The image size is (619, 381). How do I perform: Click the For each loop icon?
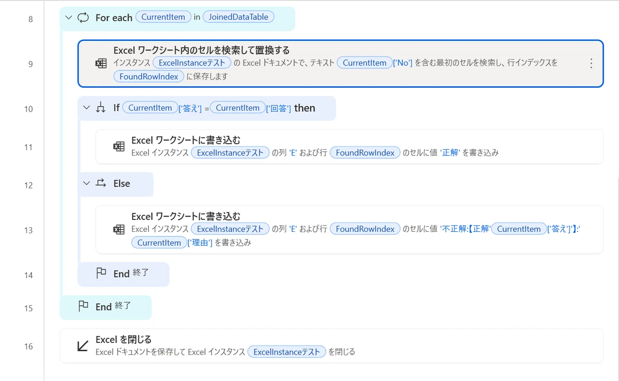tap(83, 18)
